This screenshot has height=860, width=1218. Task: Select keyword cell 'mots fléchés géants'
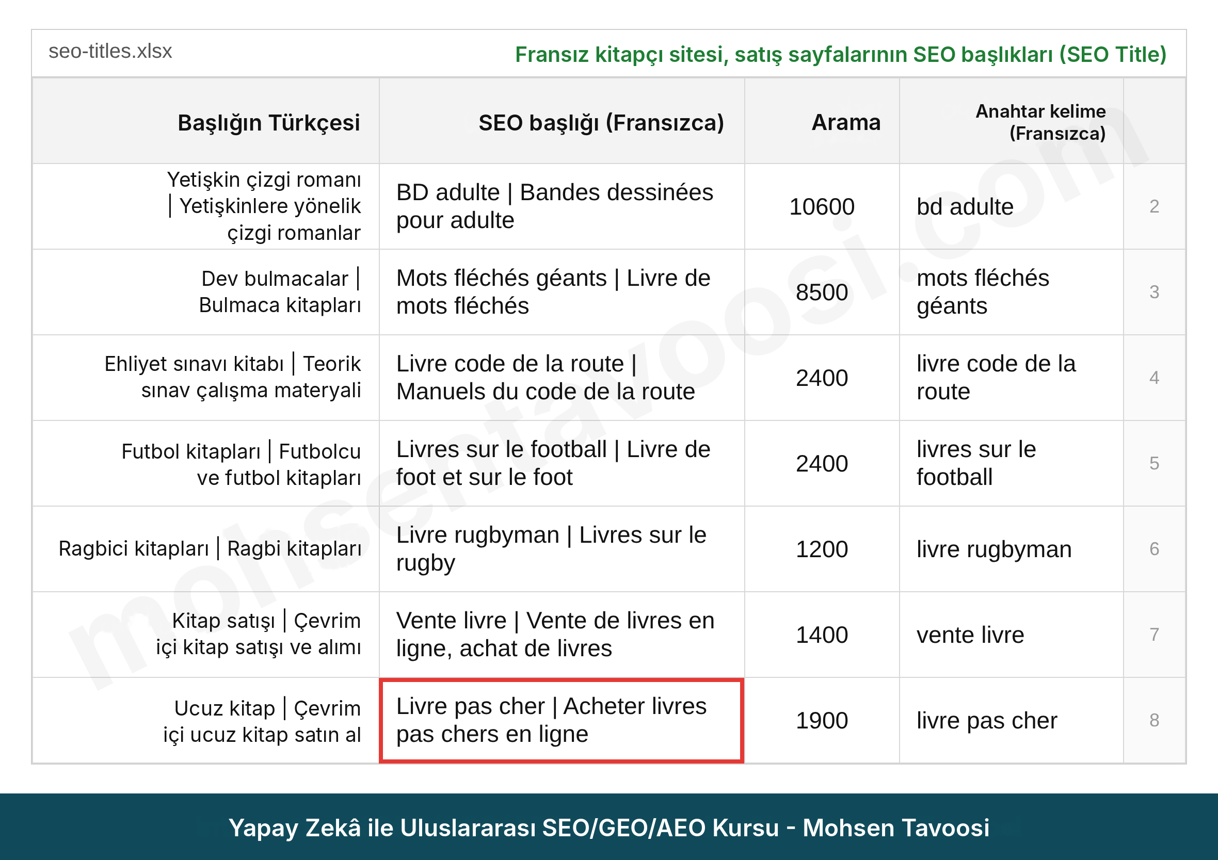point(1011,292)
